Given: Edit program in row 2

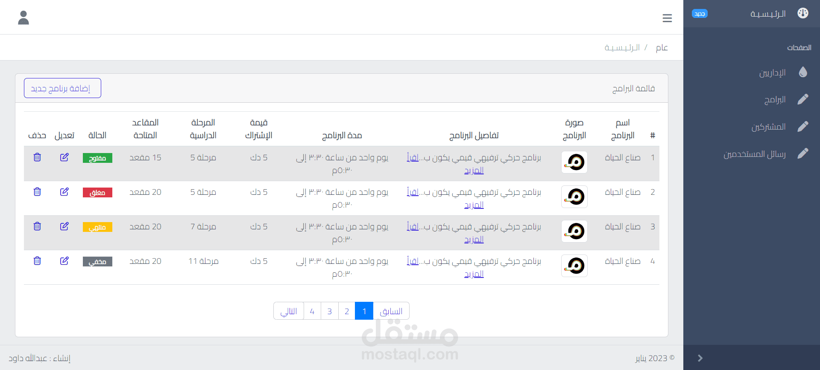Looking at the screenshot, I should coord(64,192).
